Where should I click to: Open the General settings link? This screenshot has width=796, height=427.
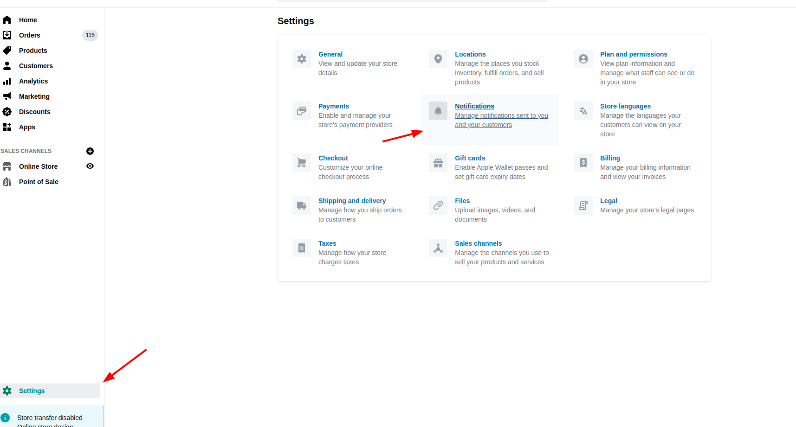pyautogui.click(x=330, y=54)
